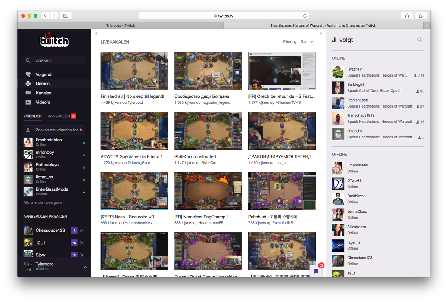448x302 pixels.
Task: Open EmpressMei in offline list
Action: click(x=378, y=168)
